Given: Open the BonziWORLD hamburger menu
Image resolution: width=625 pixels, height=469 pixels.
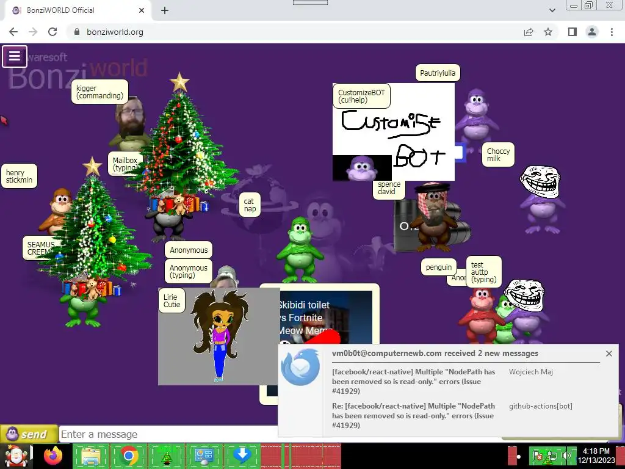Looking at the screenshot, I should pos(15,56).
